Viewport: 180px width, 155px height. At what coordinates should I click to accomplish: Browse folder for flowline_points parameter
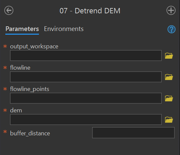169,98
